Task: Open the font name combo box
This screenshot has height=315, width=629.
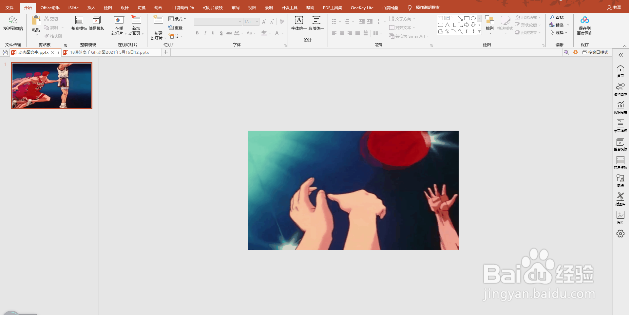Action: (218, 22)
